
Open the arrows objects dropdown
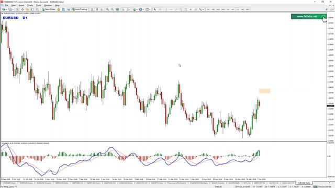(x=202, y=9)
